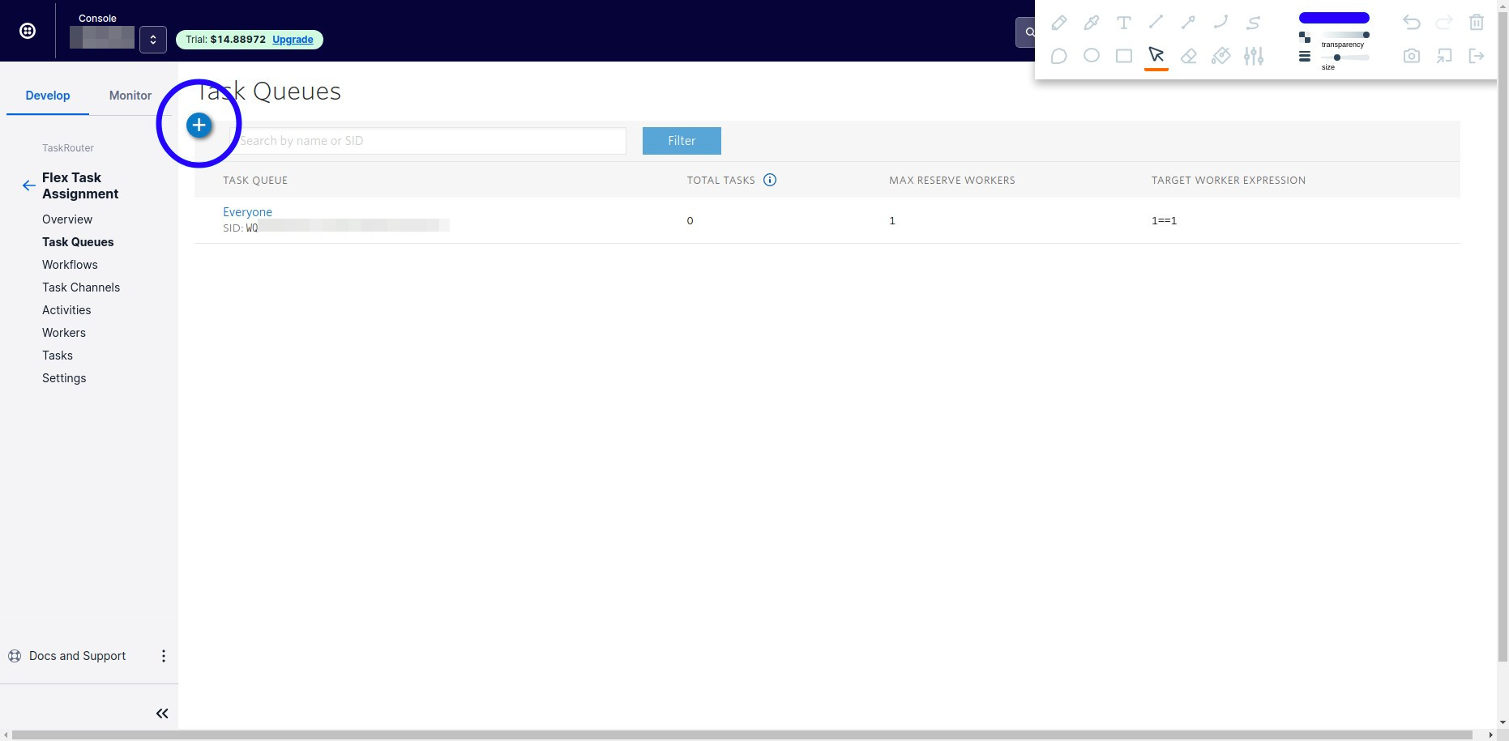The height and width of the screenshot is (741, 1509).
Task: Select the cursor pointer tool
Action: point(1156,56)
